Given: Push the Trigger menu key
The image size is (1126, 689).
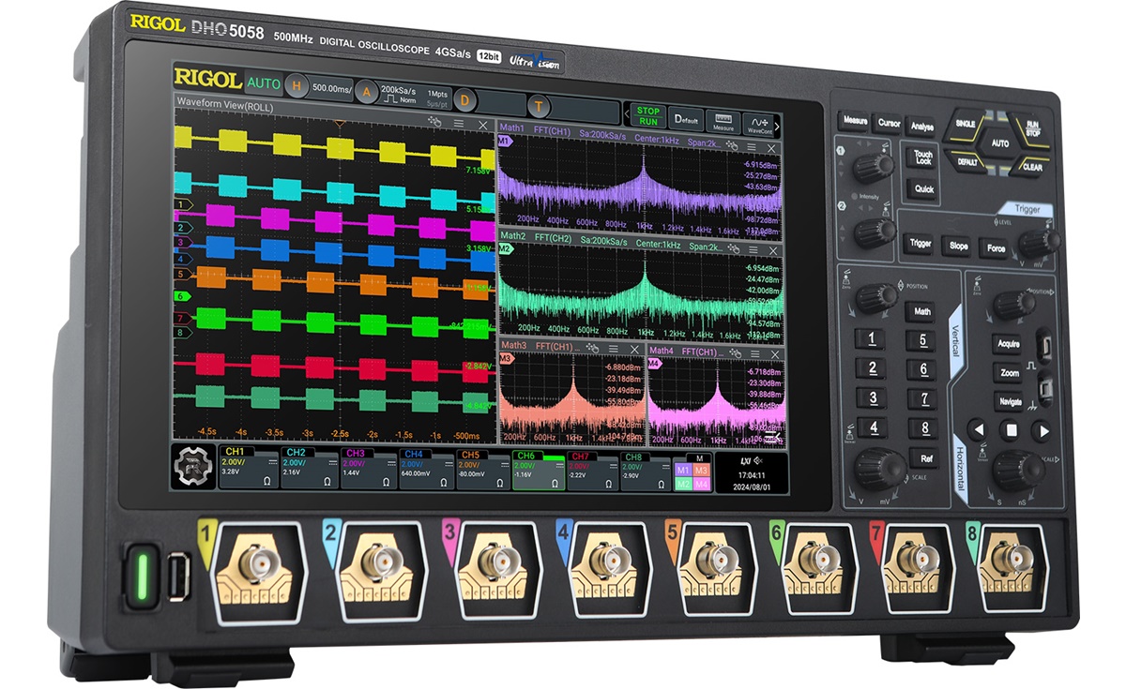Looking at the screenshot, I should tap(921, 244).
